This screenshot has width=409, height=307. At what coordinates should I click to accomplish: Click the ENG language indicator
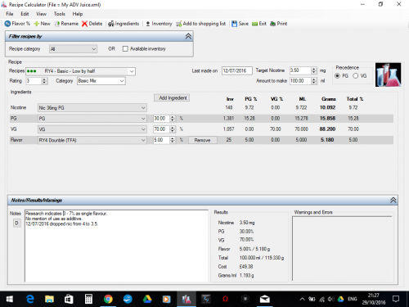(x=352, y=299)
